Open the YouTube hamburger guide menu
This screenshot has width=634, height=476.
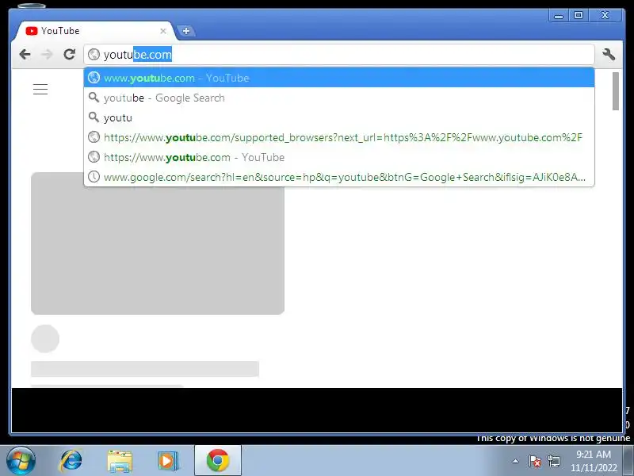(40, 89)
